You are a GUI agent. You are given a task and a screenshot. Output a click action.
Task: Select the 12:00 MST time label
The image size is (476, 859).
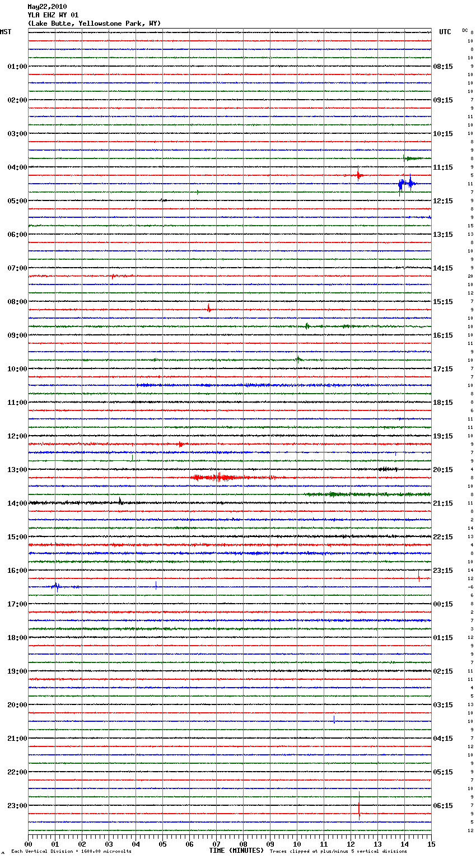tap(17, 436)
